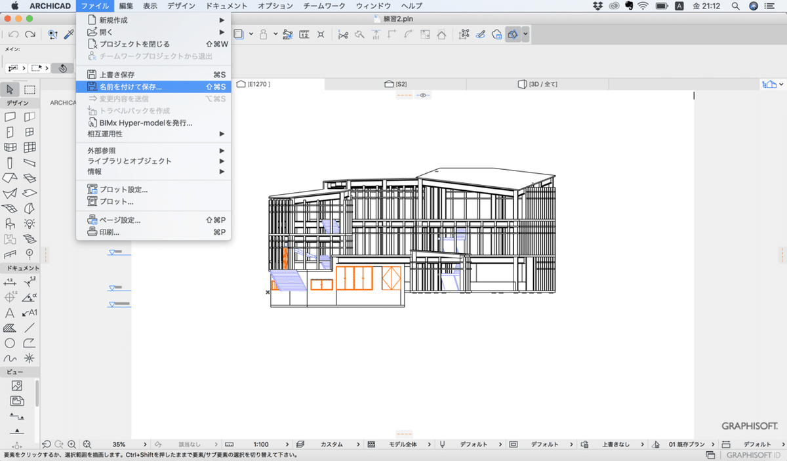Expand the 情報 submenu
This screenshot has width=787, height=461.
[x=153, y=172]
